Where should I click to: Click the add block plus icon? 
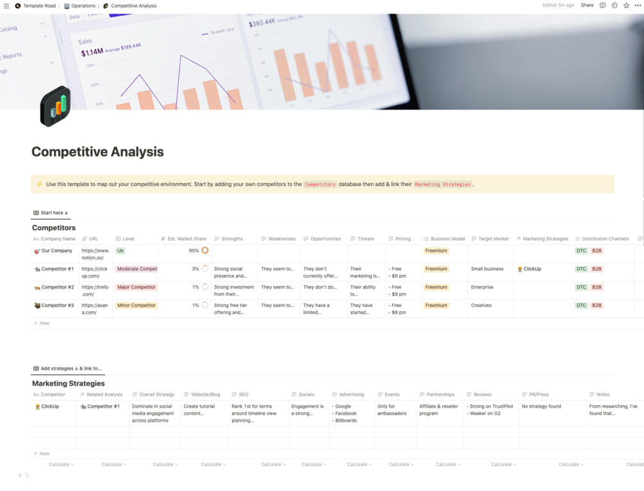pos(20,476)
